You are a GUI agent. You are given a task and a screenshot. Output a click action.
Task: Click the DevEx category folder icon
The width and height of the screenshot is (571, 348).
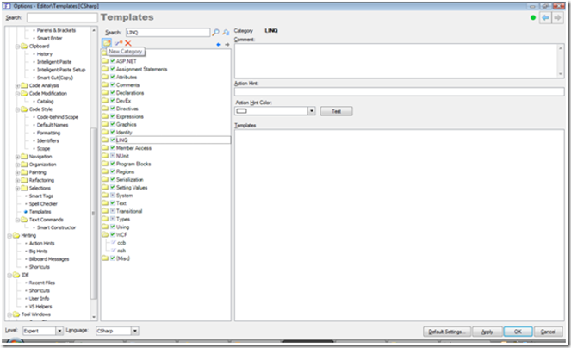[x=105, y=100]
